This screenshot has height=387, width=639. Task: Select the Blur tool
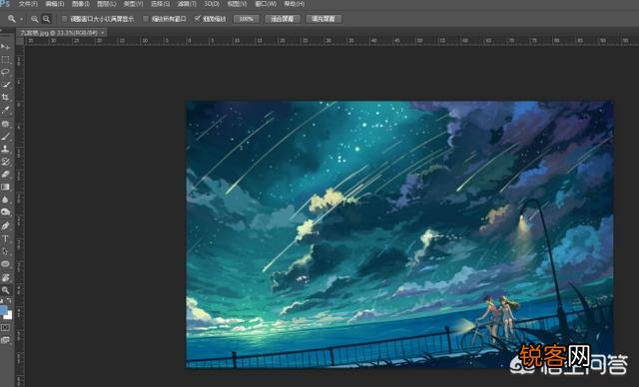pos(5,199)
